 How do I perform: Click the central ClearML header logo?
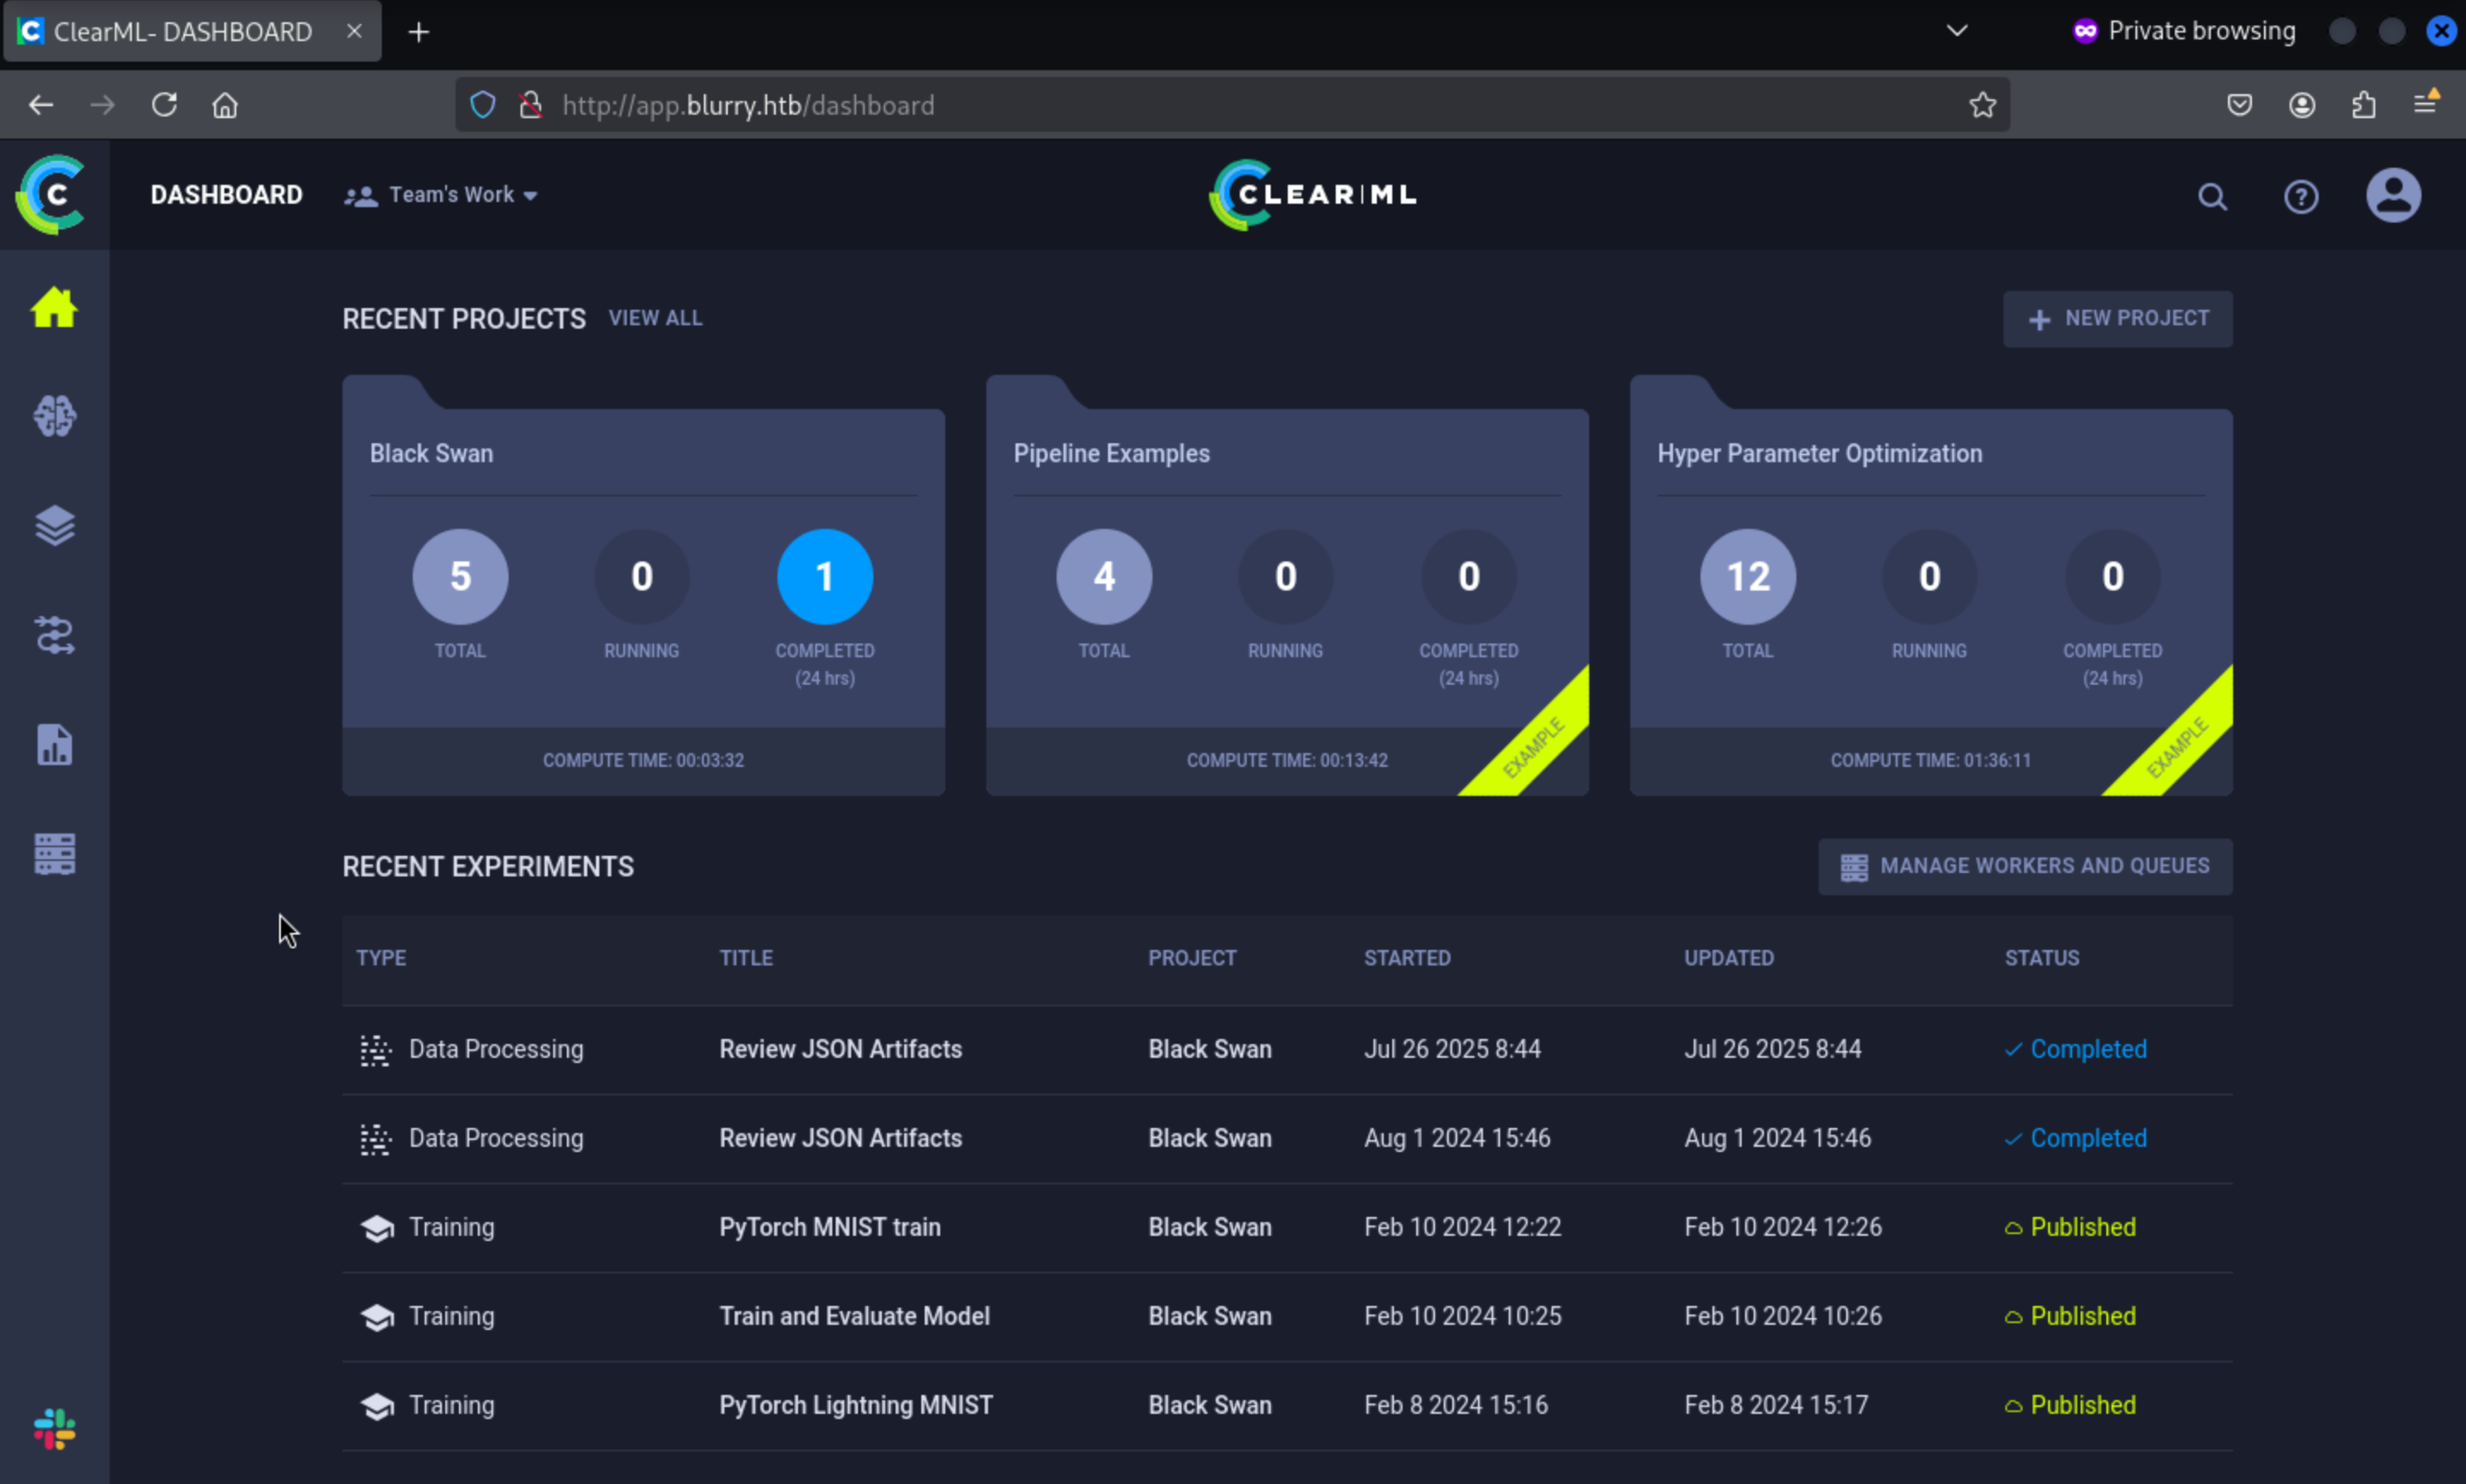1313,194
